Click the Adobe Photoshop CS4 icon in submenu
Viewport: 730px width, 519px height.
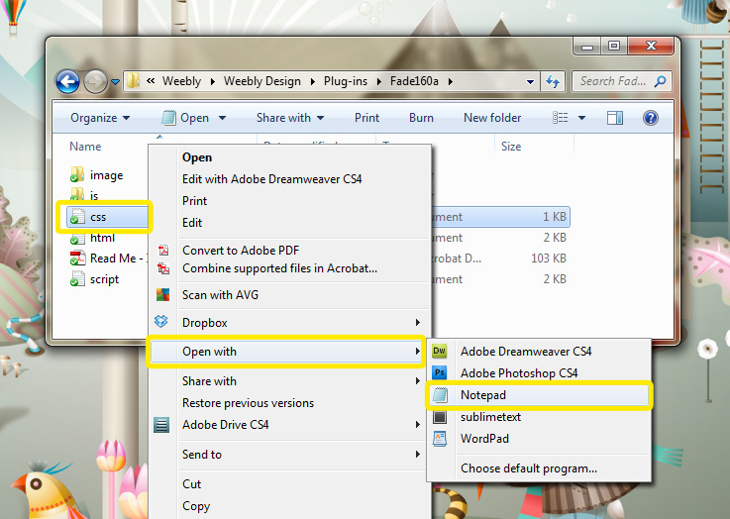click(x=441, y=373)
